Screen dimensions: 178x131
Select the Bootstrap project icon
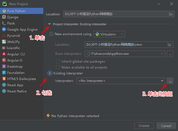[x=4, y=67]
